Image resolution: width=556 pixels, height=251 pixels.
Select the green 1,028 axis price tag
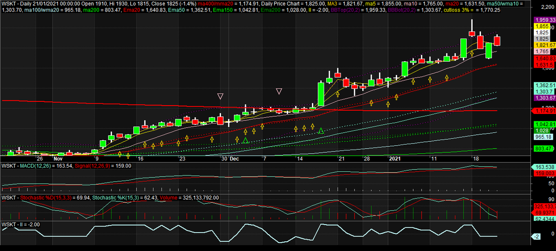542,131
